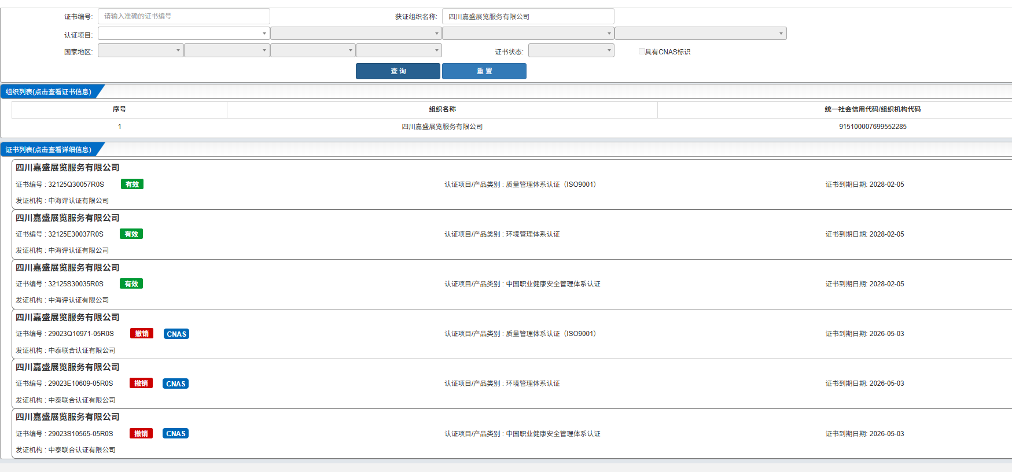Focus the 获证组织名称 organization name field
This screenshot has height=472, width=1012.
click(528, 16)
